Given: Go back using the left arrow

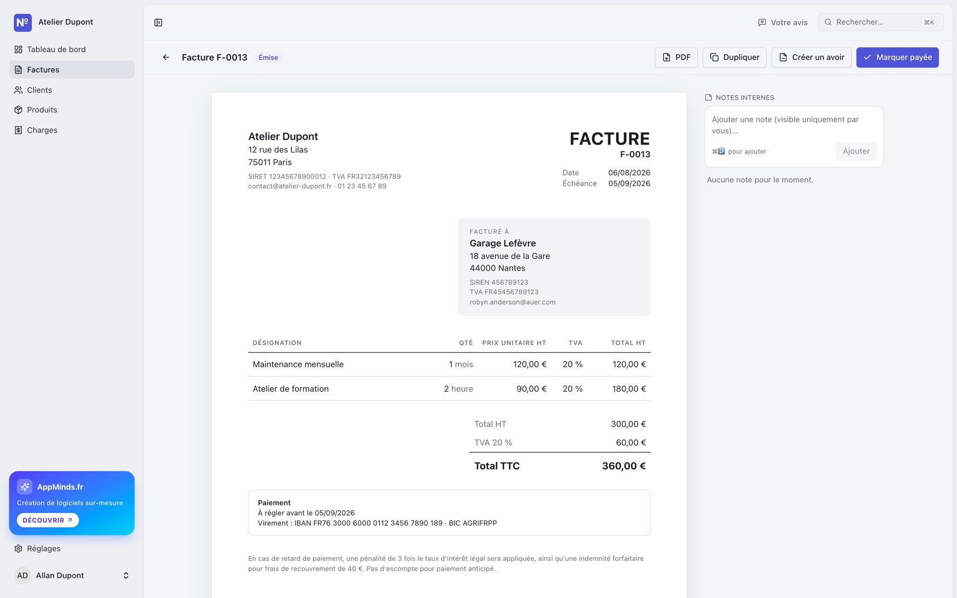Looking at the screenshot, I should (166, 57).
